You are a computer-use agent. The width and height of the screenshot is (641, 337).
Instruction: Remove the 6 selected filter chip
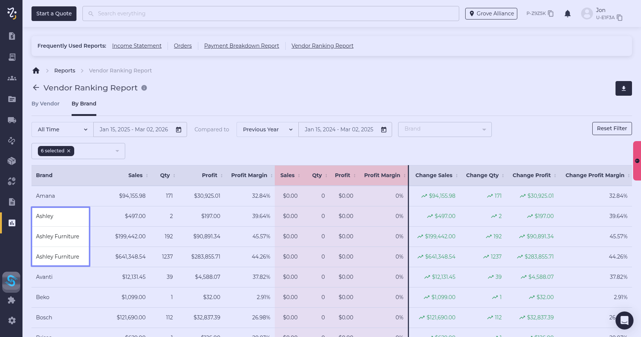click(x=69, y=151)
